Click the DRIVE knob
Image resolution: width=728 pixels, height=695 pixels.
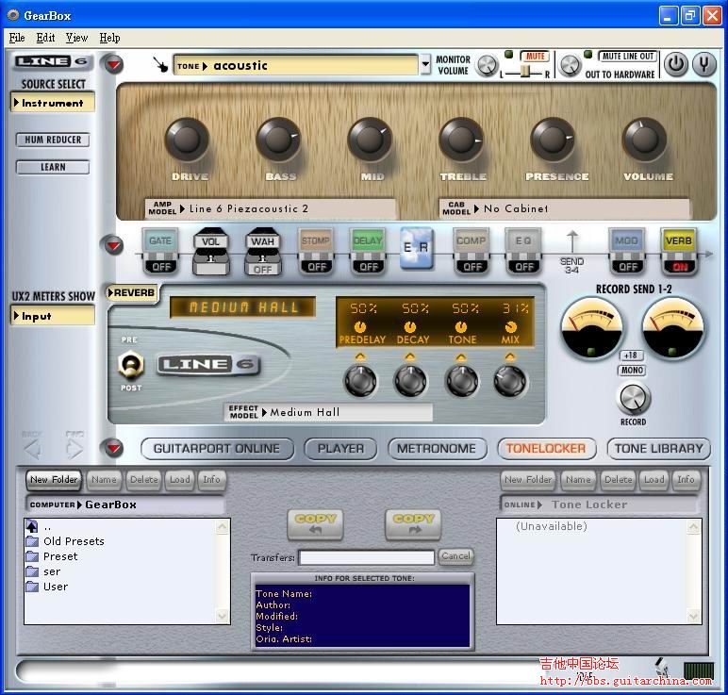pos(187,139)
